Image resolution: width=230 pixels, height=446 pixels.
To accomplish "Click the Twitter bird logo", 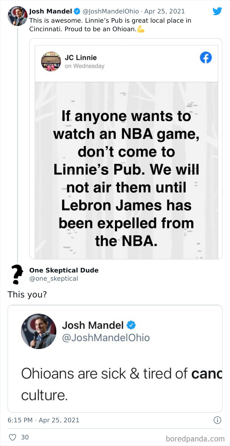I will click(217, 11).
